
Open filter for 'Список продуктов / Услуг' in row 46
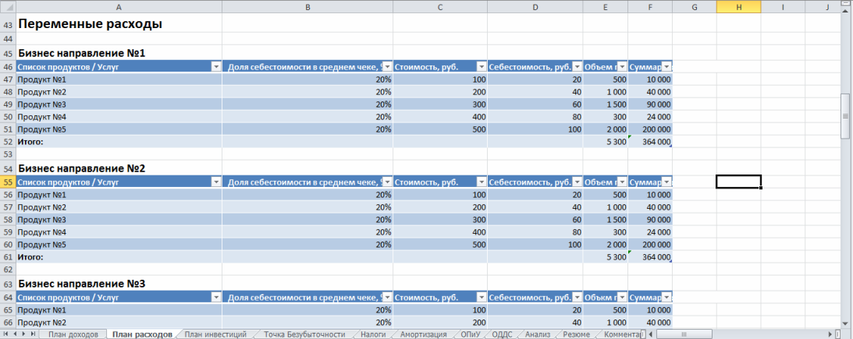(x=215, y=67)
